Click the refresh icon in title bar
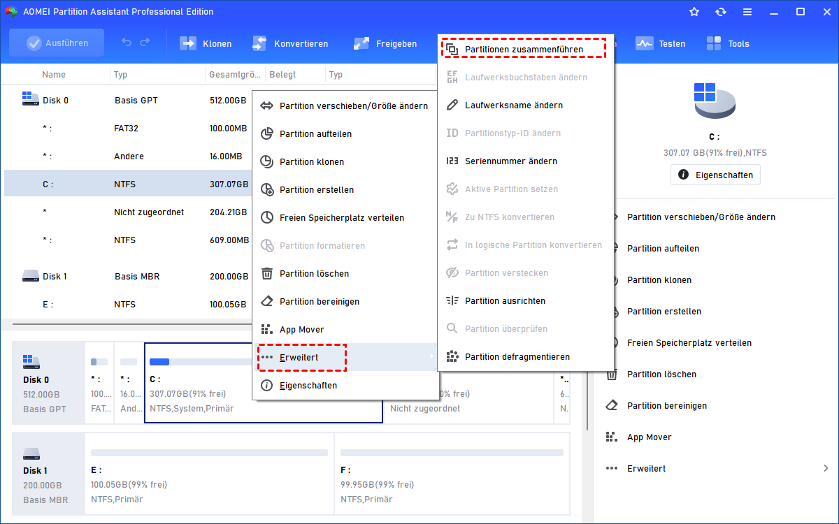 tap(721, 12)
